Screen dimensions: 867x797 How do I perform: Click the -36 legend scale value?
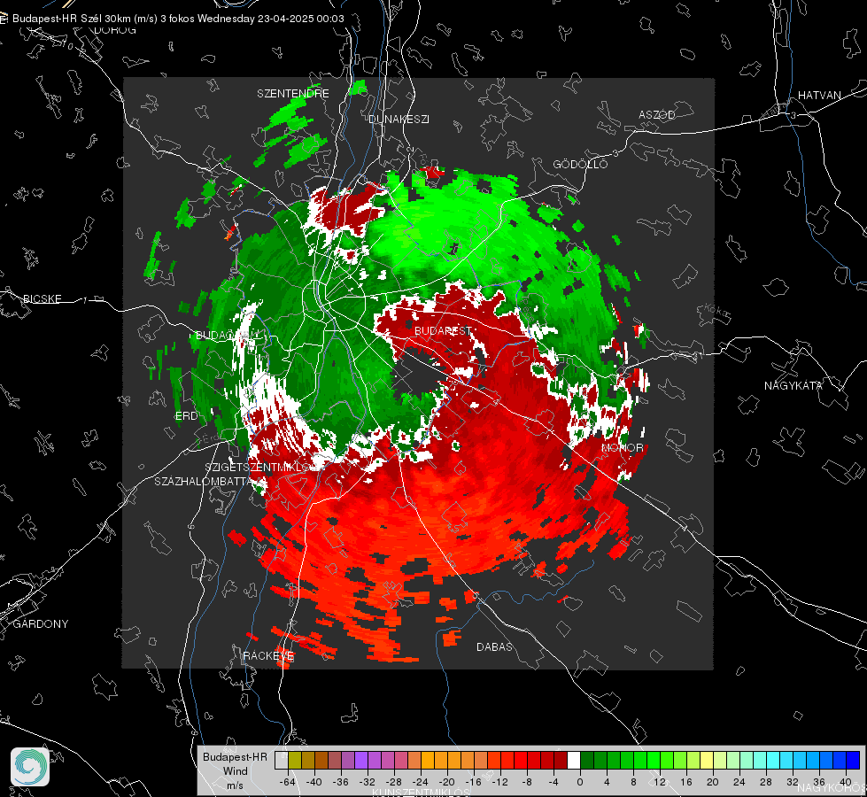(341, 782)
